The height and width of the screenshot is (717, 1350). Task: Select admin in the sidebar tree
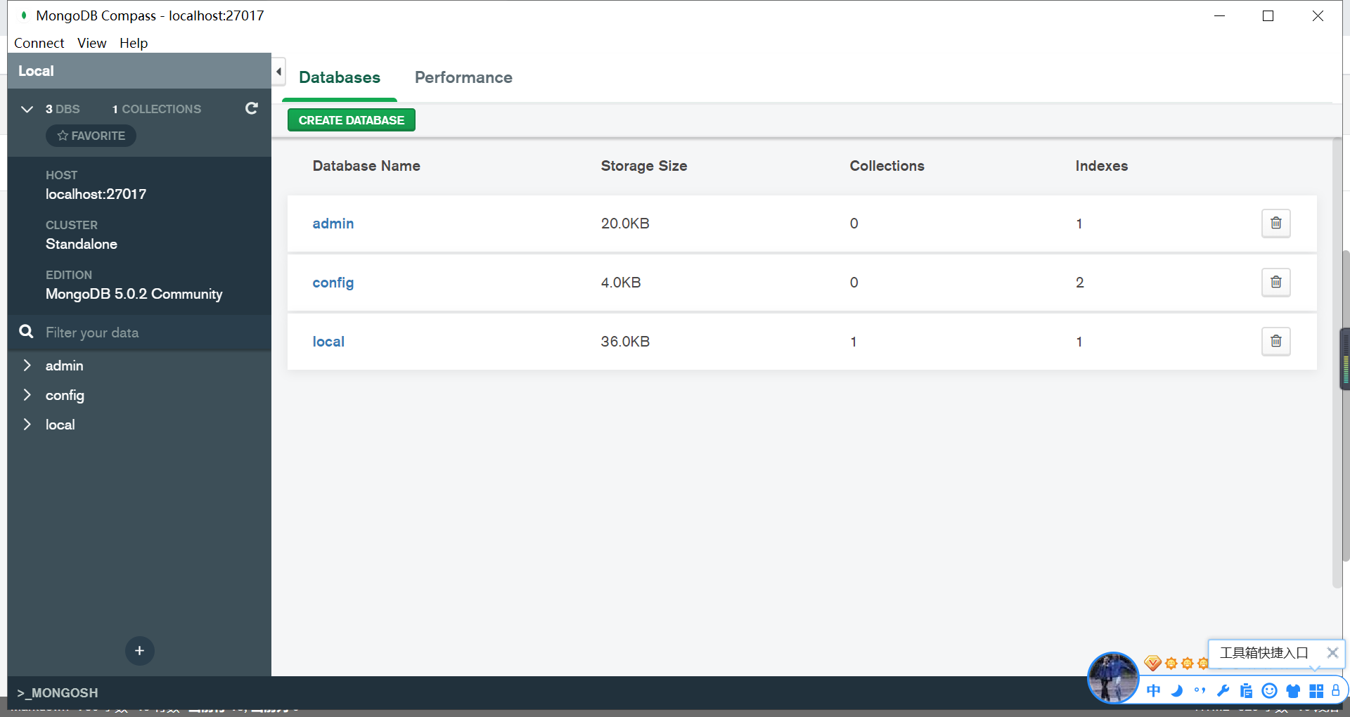tap(64, 366)
